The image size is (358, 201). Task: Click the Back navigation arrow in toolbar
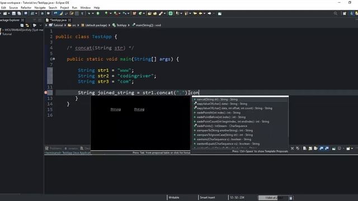tap(200, 13)
